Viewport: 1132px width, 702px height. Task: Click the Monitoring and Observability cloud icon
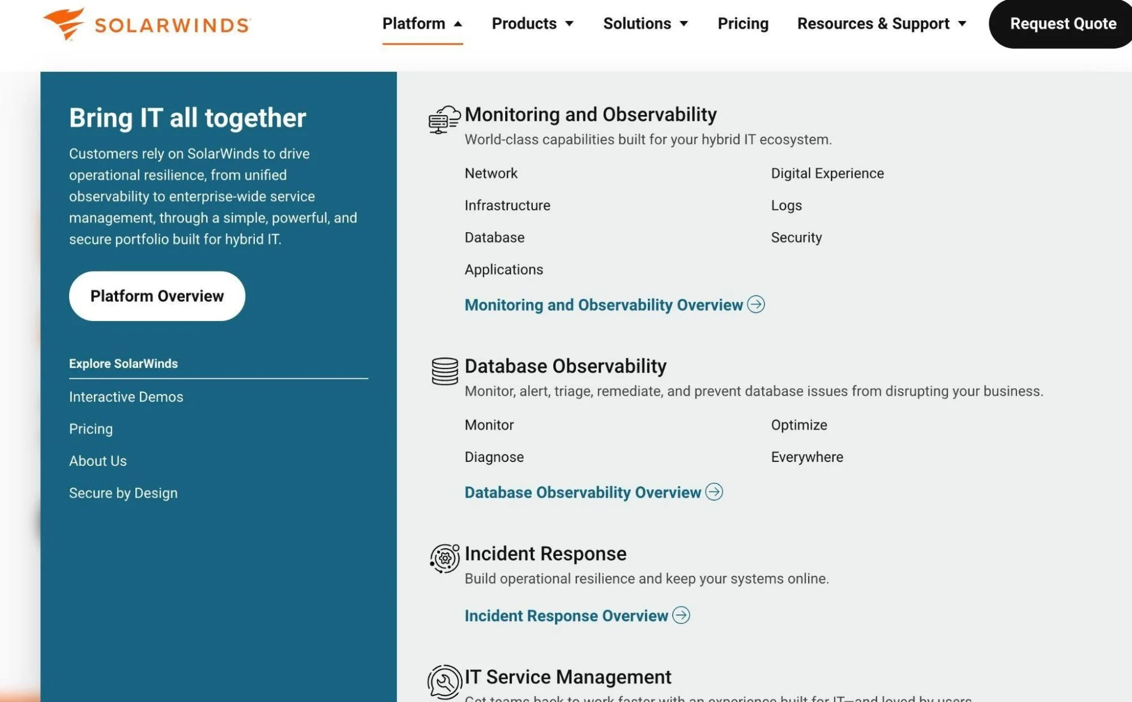444,119
